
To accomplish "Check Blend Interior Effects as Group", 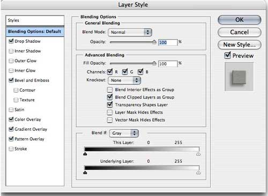I will [110, 89].
